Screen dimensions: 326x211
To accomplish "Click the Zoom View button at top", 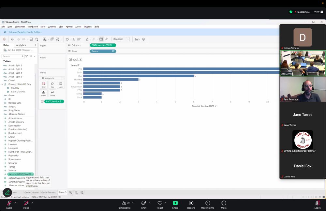I will point(319,12).
